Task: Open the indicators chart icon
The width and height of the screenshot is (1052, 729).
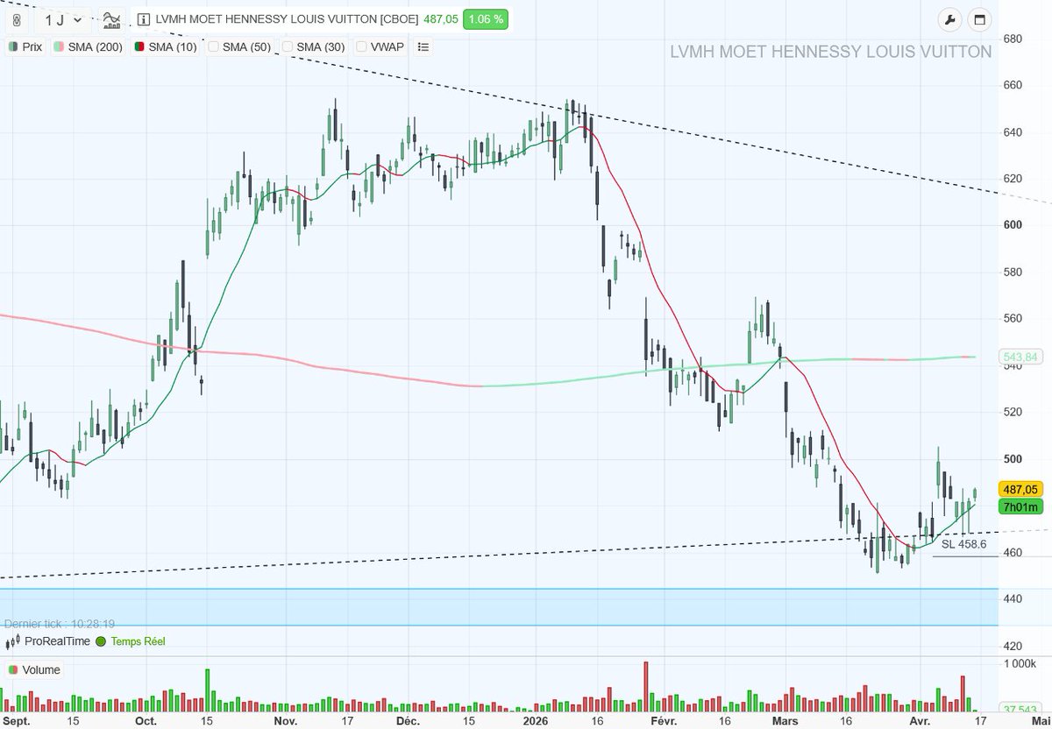Action: coord(112,19)
